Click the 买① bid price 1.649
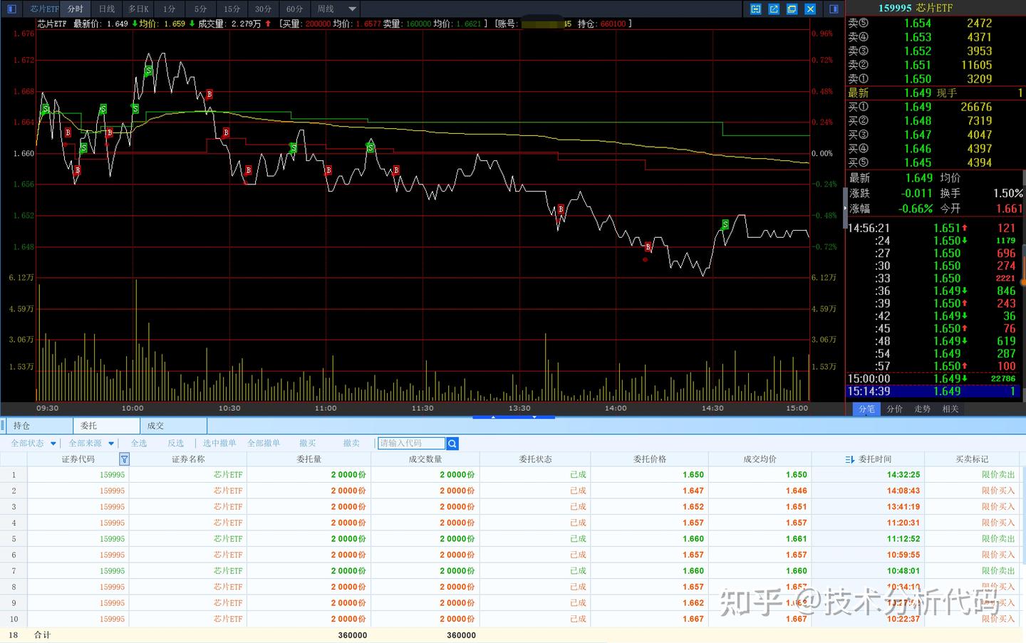The width and height of the screenshot is (1026, 643). 918,107
